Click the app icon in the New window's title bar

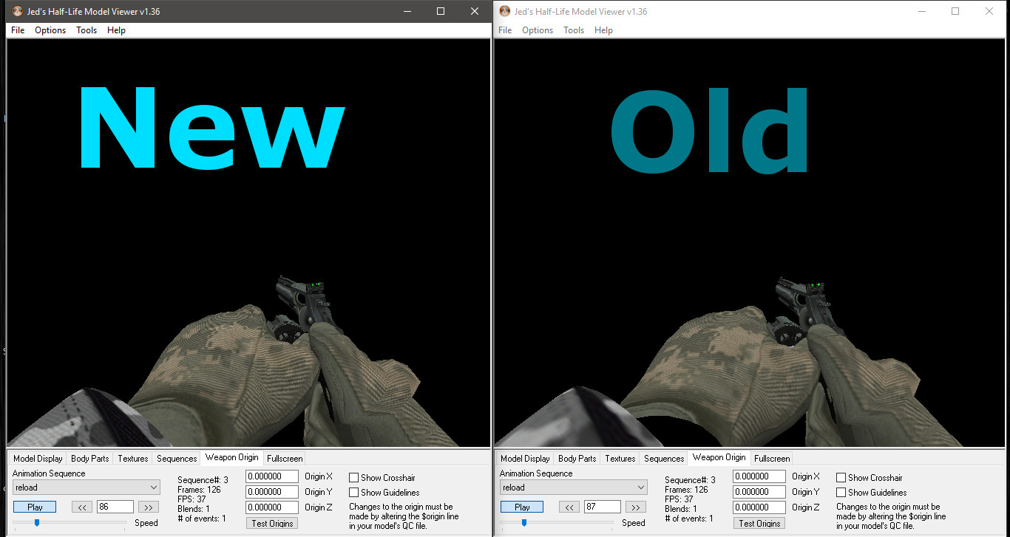(x=18, y=12)
